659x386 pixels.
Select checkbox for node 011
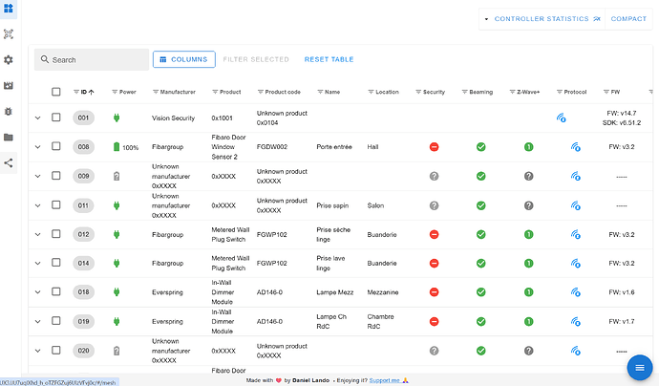pos(56,205)
